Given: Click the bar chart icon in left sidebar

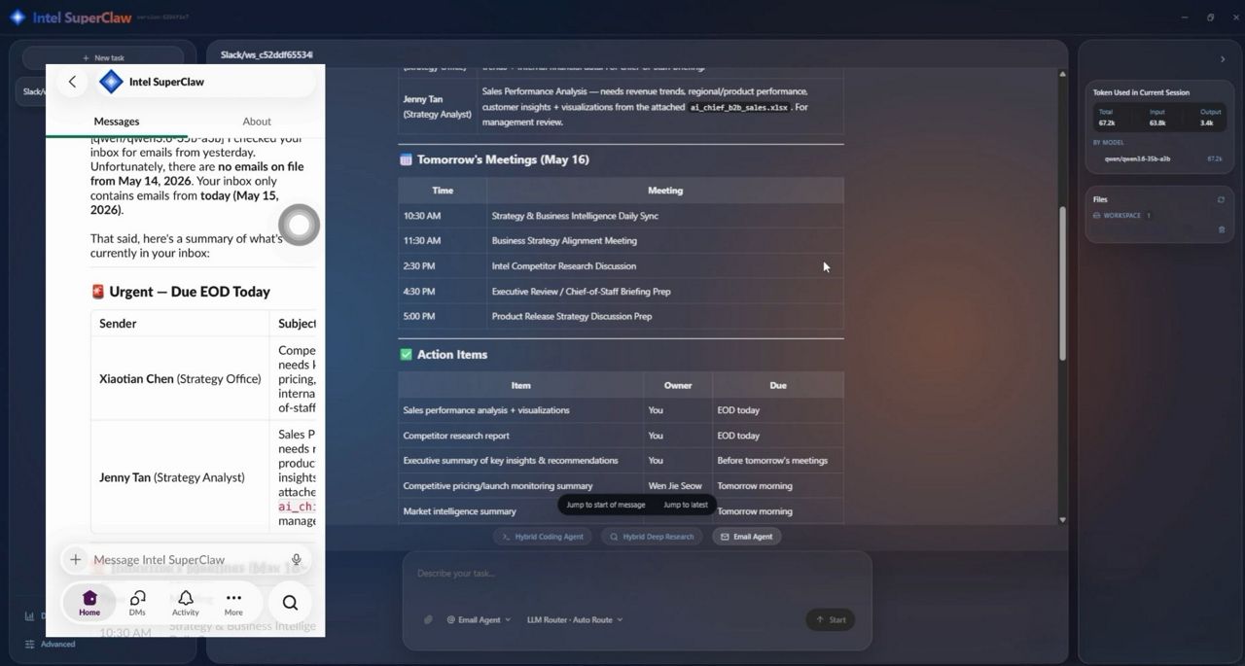Looking at the screenshot, I should 30,615.
